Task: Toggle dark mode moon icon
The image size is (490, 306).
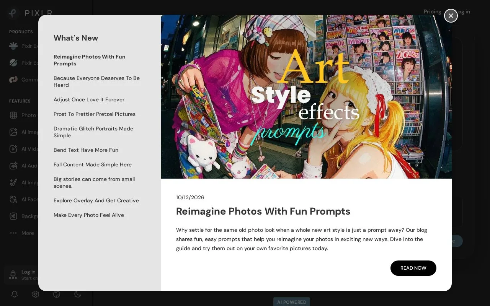Action: click(78, 294)
